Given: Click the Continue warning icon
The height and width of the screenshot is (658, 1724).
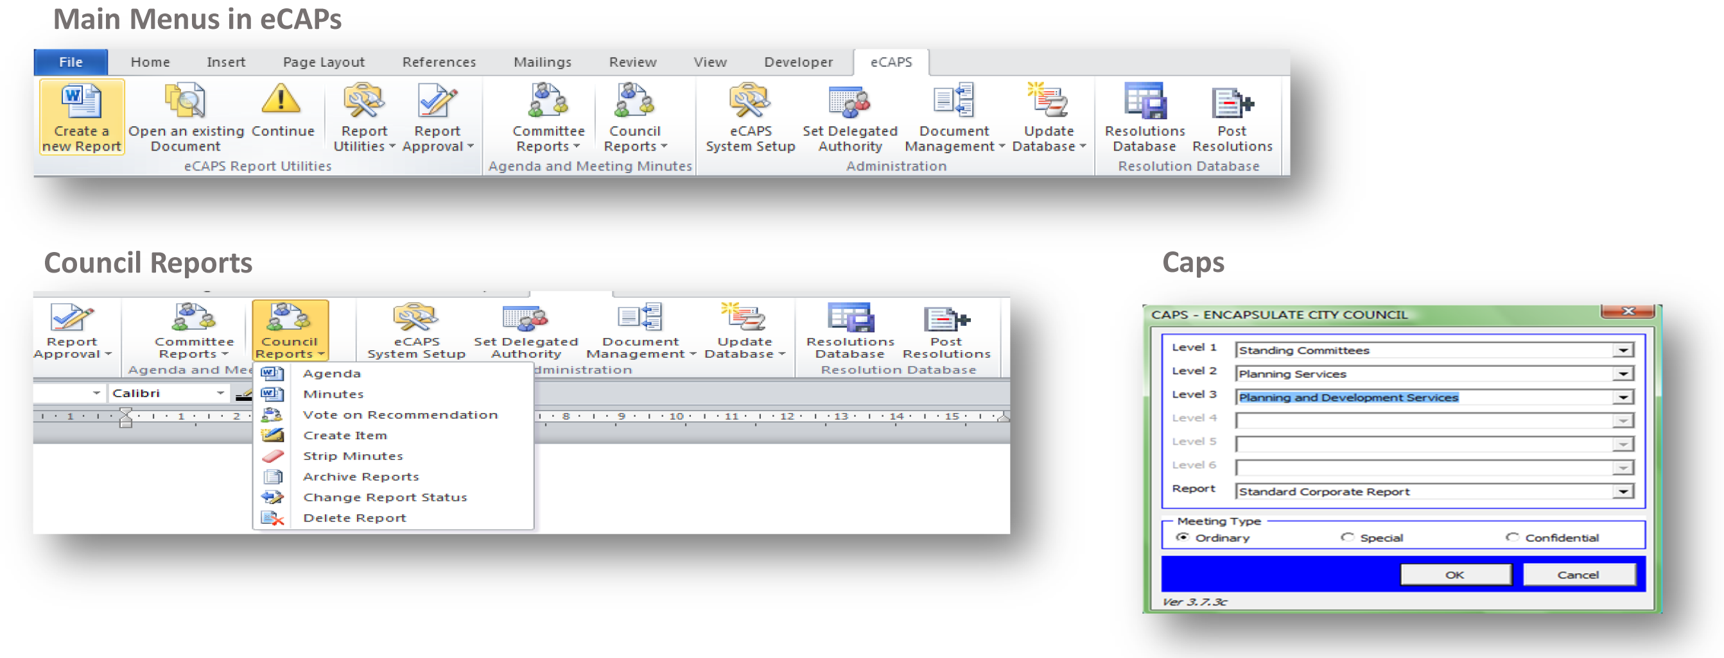Looking at the screenshot, I should point(282,100).
